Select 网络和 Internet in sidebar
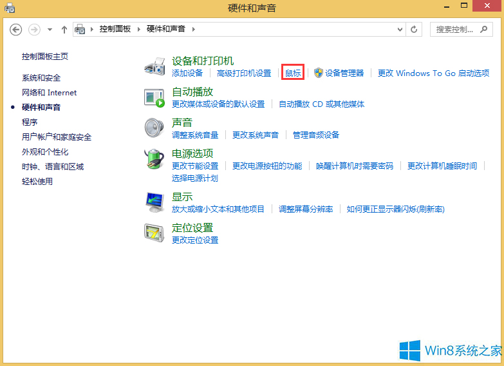 (49, 93)
